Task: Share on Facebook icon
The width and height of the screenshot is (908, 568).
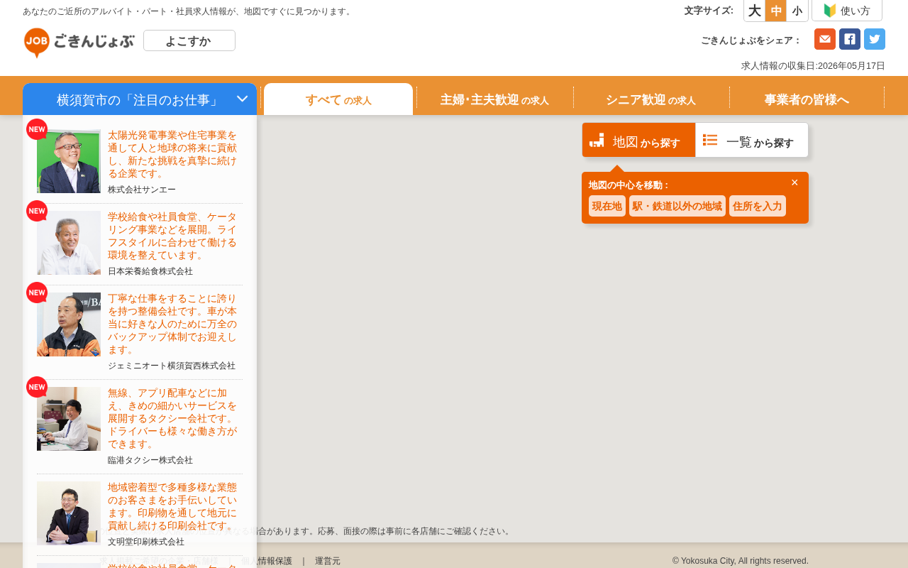Action: [x=850, y=39]
